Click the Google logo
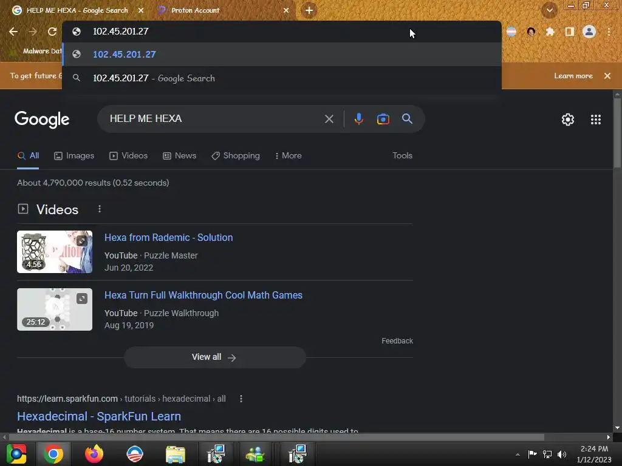 (x=42, y=120)
